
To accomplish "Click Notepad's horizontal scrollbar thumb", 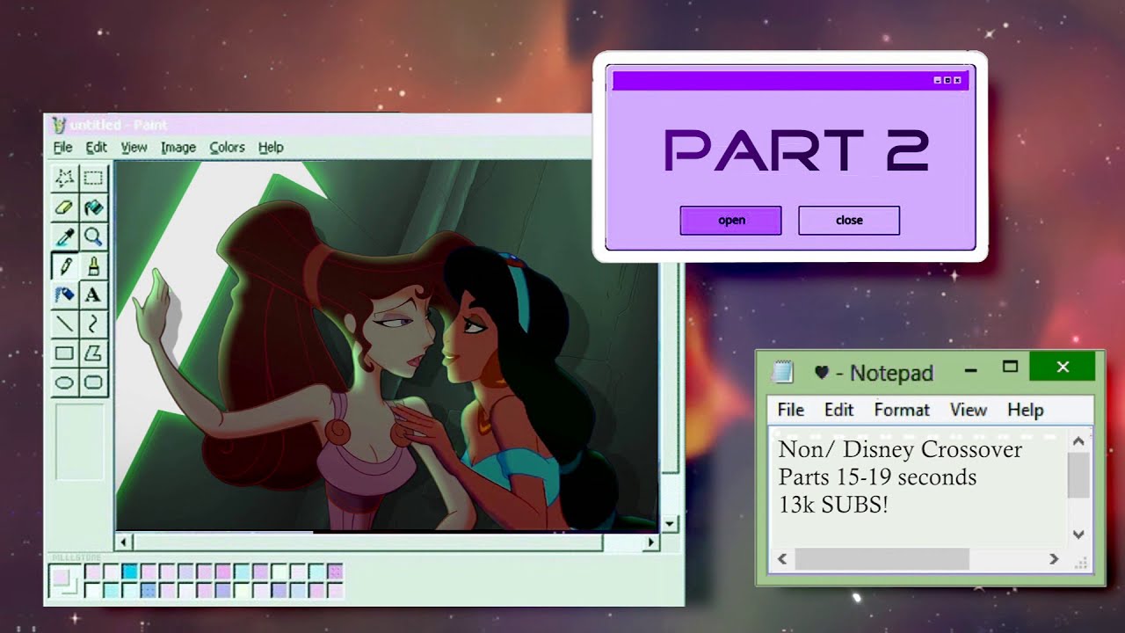I will (x=882, y=558).
